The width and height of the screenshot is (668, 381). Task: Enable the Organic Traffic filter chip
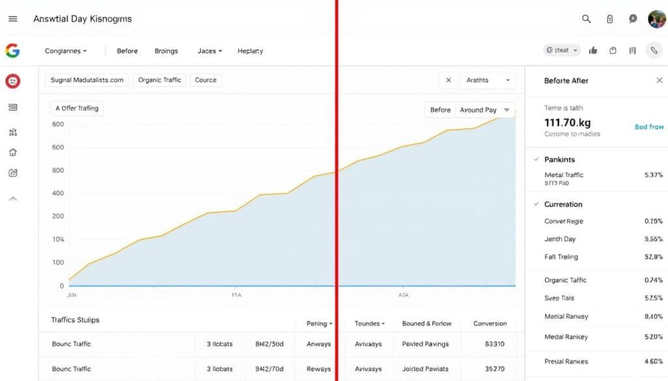(x=159, y=79)
